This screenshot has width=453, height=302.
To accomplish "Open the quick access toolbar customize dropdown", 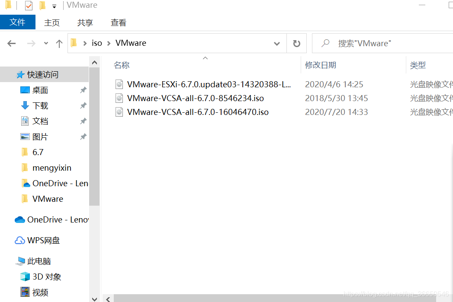I will pyautogui.click(x=54, y=6).
